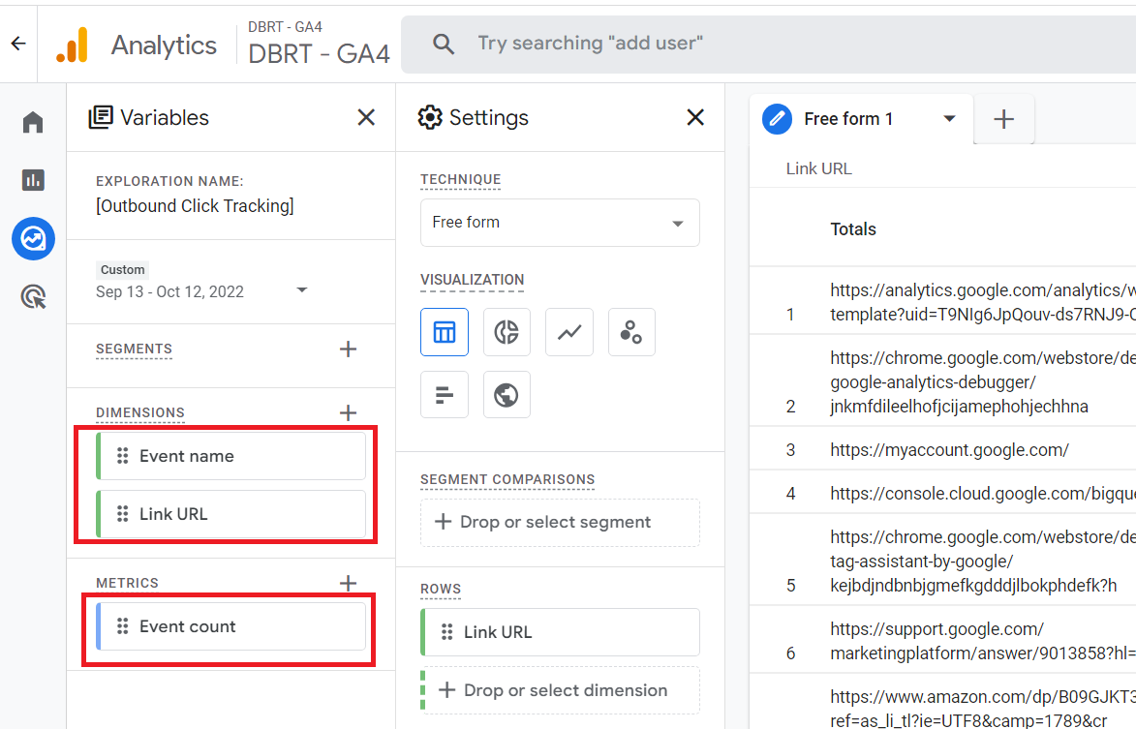
Task: Choose the Line chart visualization
Action: pos(569,332)
